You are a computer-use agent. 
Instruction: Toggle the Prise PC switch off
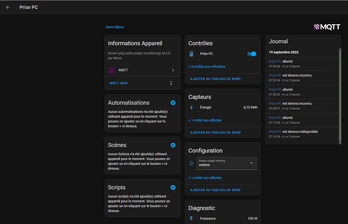[x=252, y=54]
